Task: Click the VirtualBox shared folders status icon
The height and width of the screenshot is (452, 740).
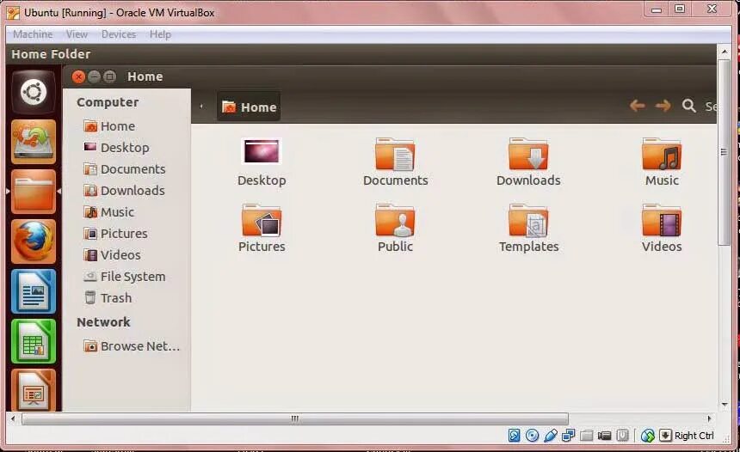Action: tap(586, 436)
